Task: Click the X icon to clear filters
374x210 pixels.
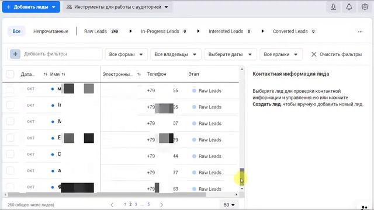Action: [314, 54]
